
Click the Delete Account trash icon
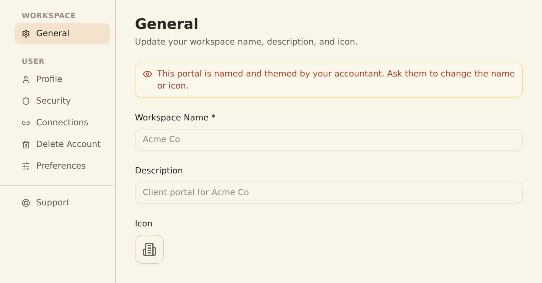[26, 145]
